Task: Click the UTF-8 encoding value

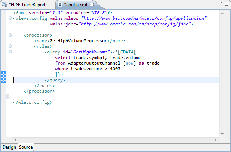Action: point(98,13)
